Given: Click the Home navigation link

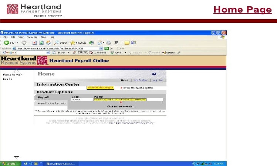Looking at the screenshot, I should 125,80.
